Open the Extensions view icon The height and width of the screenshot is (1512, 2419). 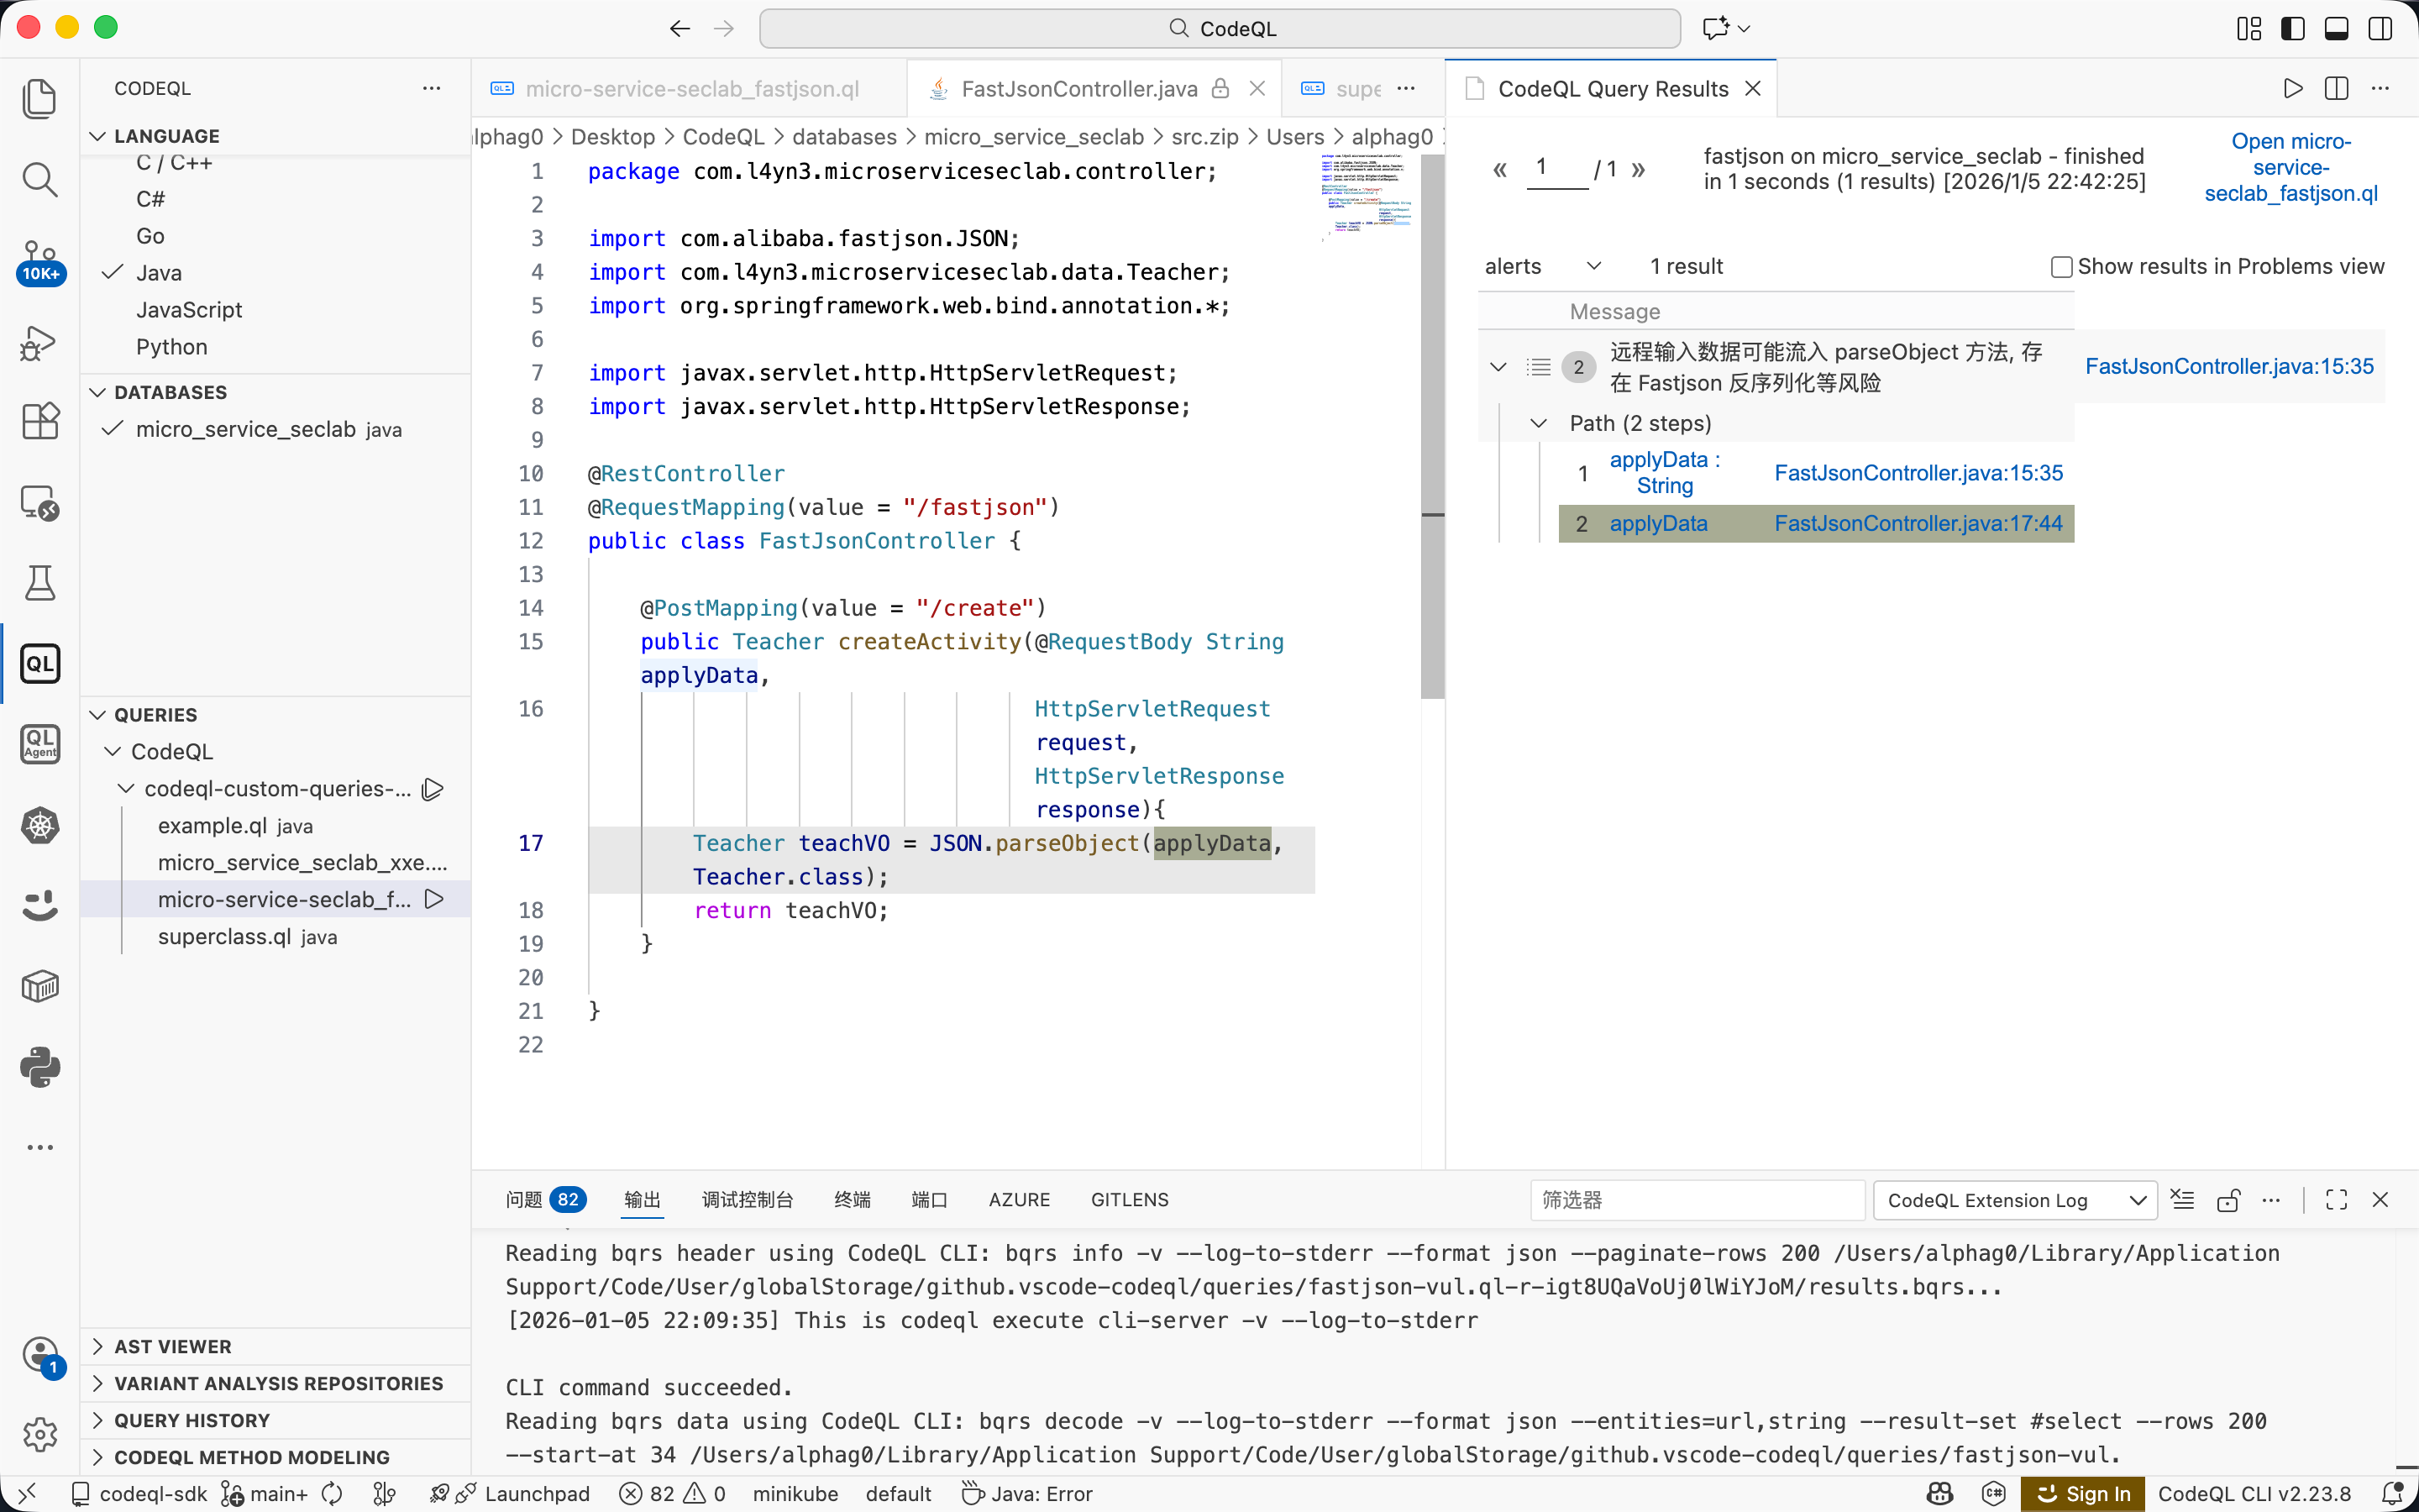coord(40,421)
